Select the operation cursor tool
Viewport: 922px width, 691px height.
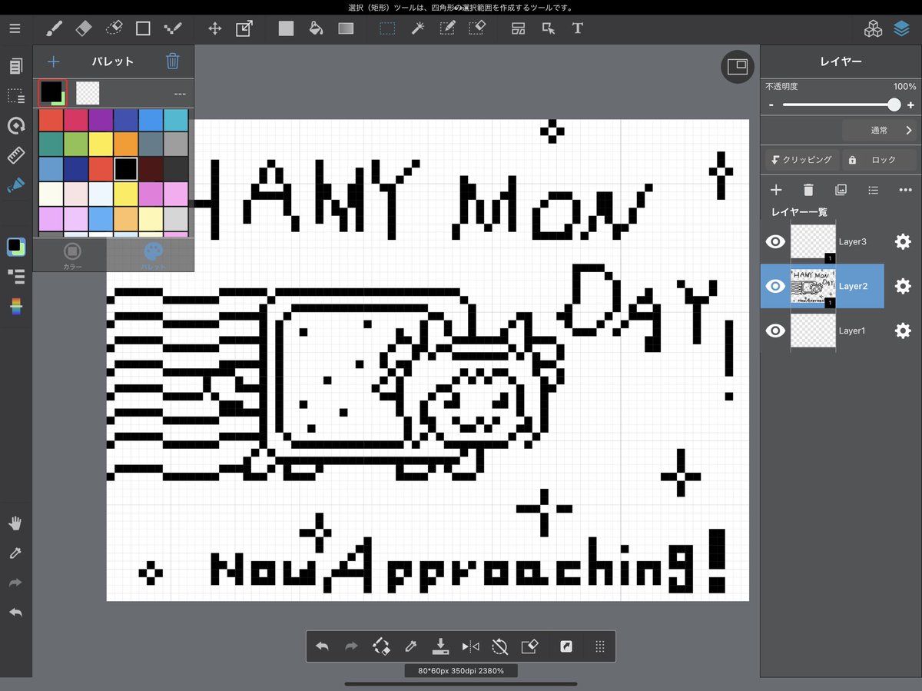click(x=549, y=28)
